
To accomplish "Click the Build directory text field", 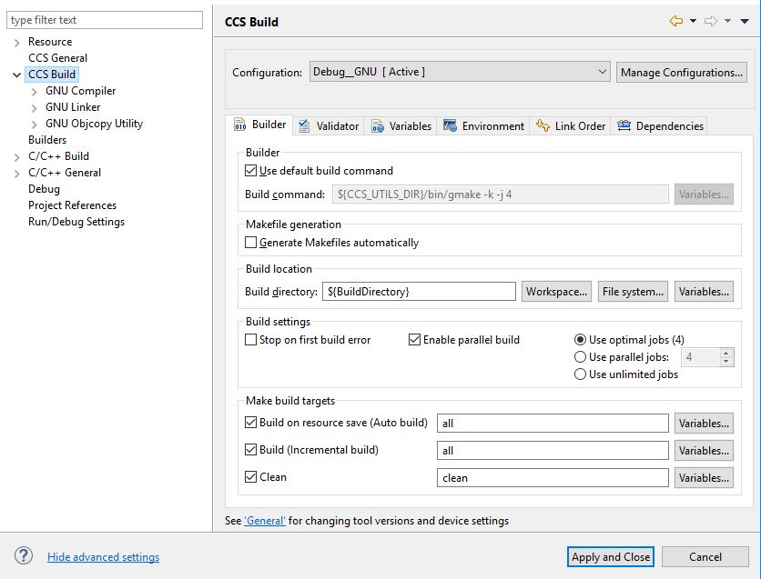I will coord(419,292).
